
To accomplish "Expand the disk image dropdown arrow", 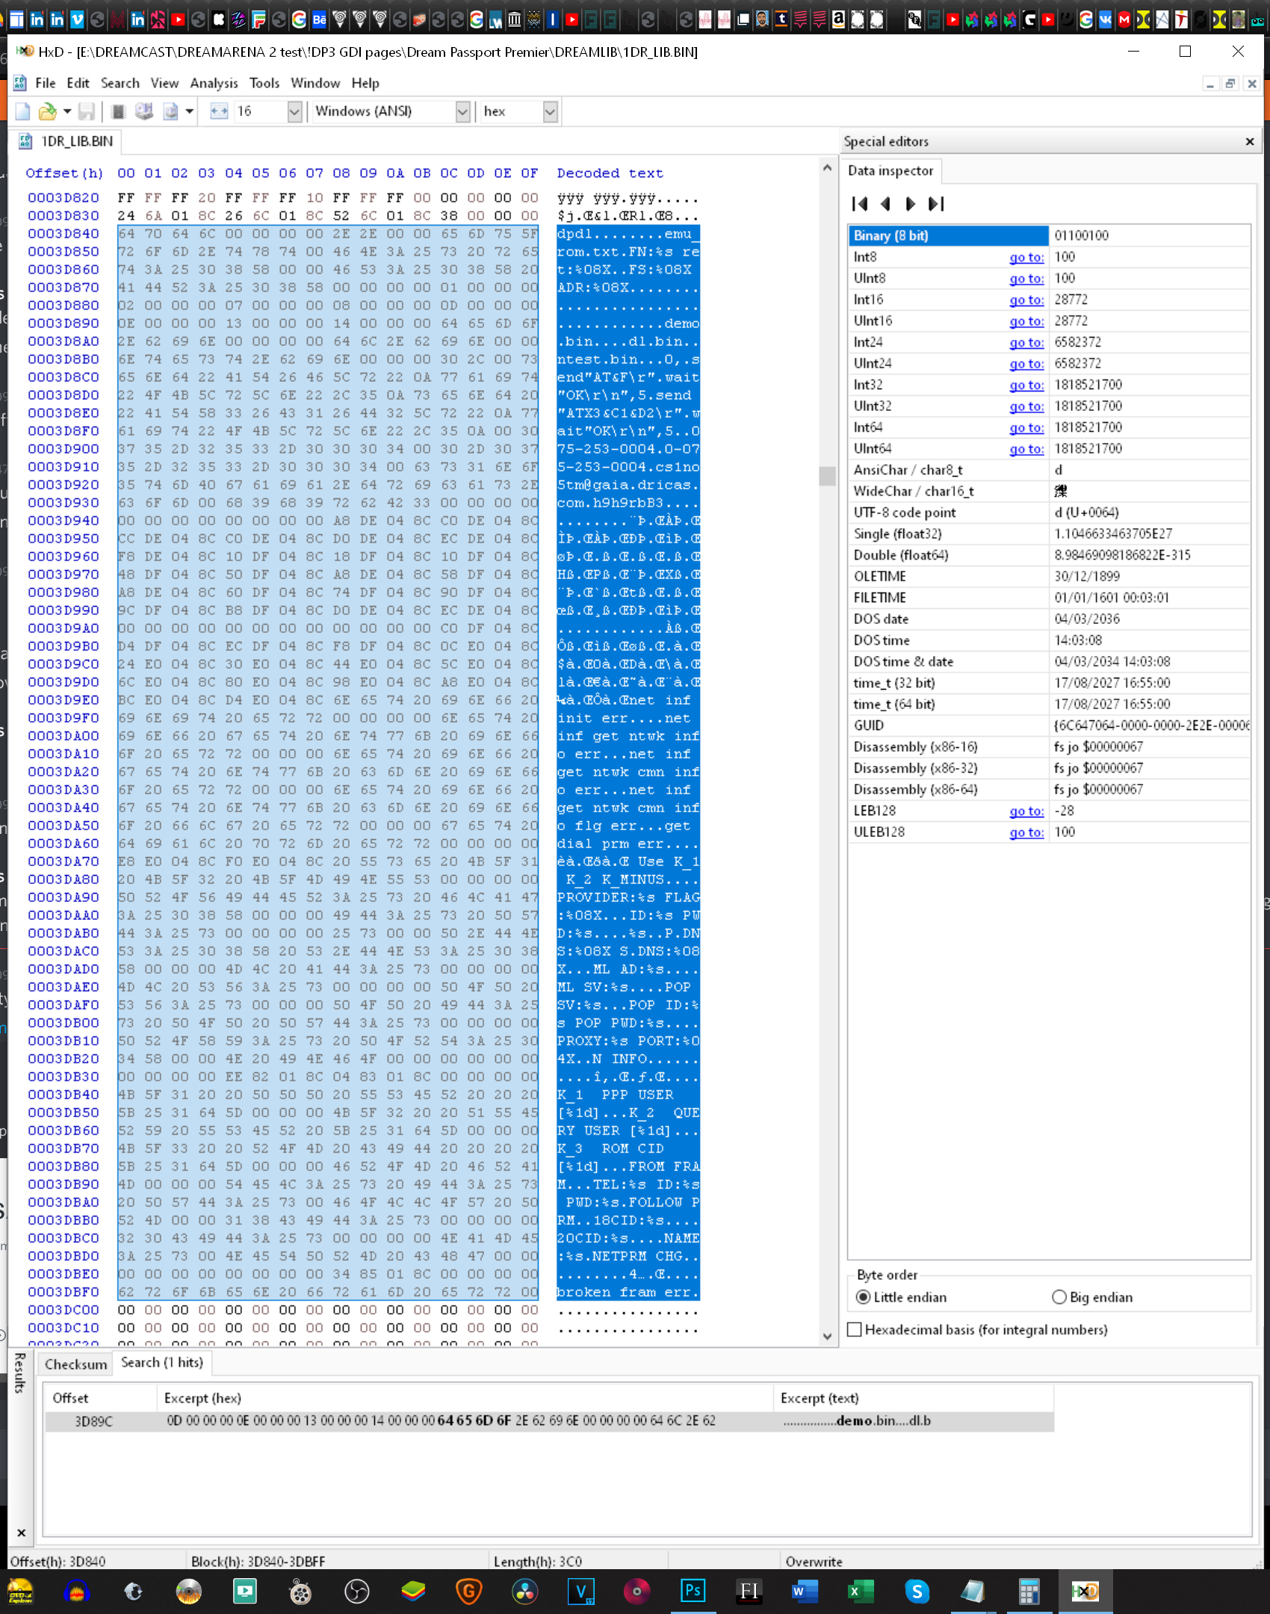I will [190, 111].
